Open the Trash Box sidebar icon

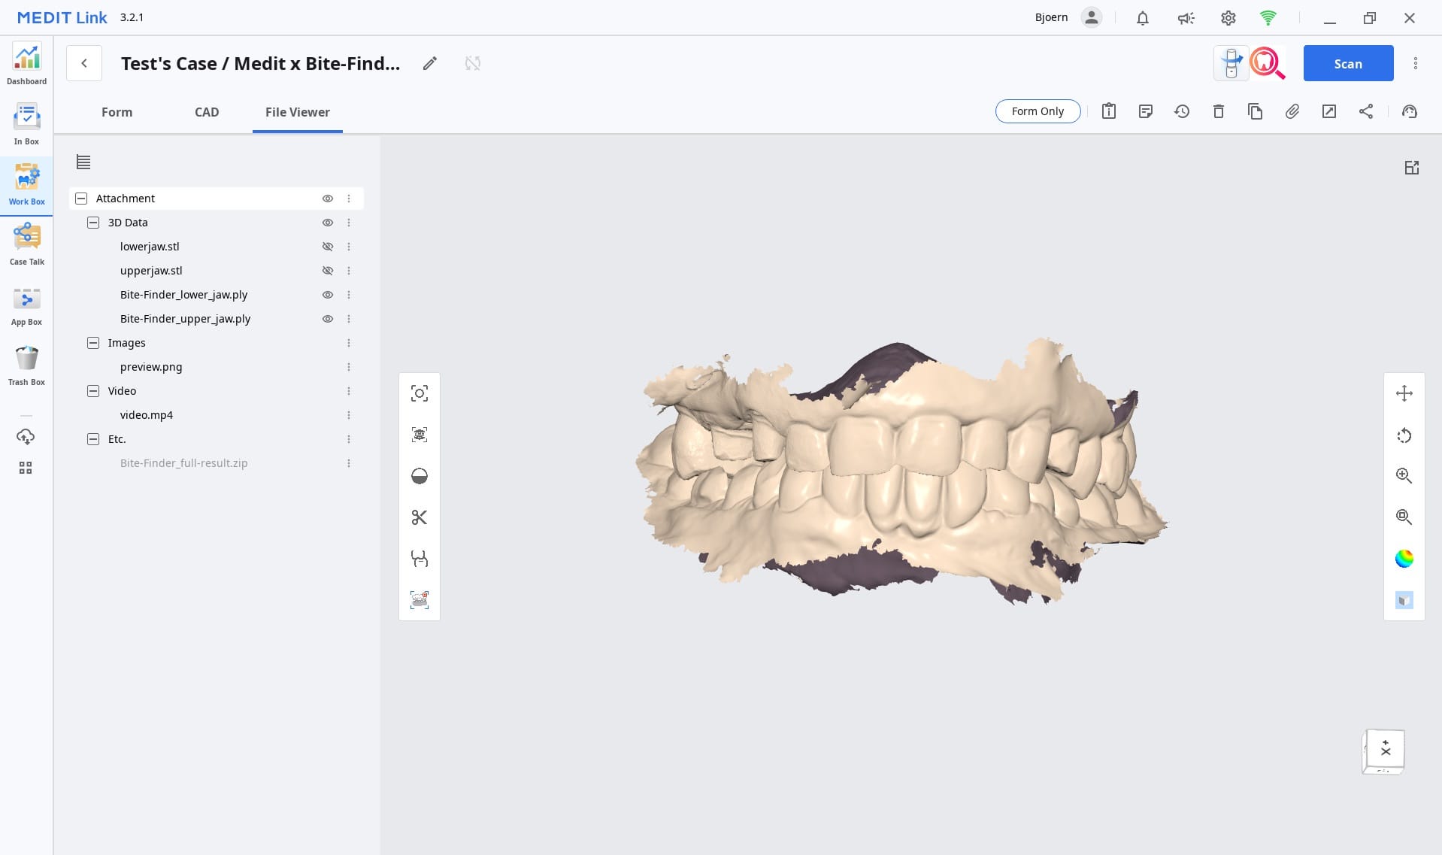point(26,365)
